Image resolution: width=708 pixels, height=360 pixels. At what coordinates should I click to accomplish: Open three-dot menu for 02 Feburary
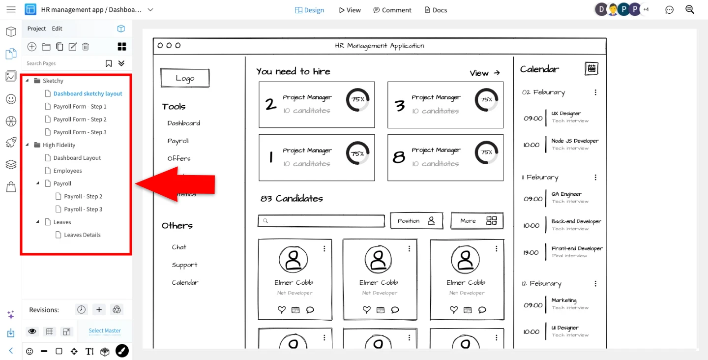[x=595, y=92]
